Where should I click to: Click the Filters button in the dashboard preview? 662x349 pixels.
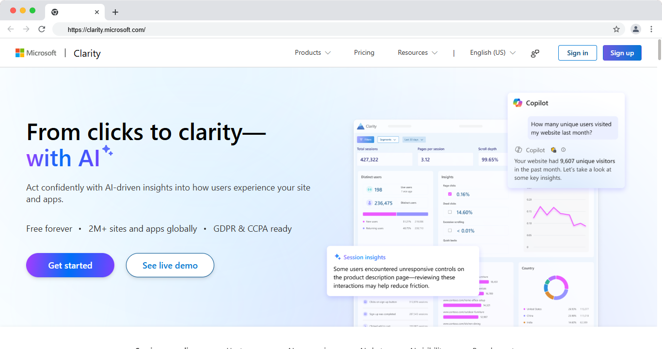(x=365, y=140)
